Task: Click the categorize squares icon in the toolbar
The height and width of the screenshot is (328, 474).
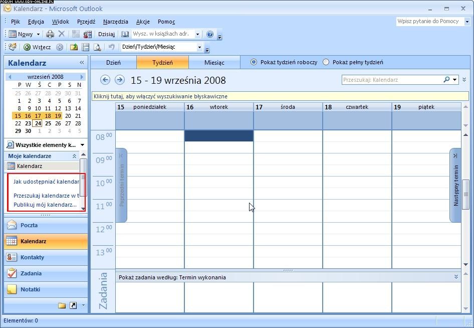Action: pyautogui.click(x=76, y=34)
